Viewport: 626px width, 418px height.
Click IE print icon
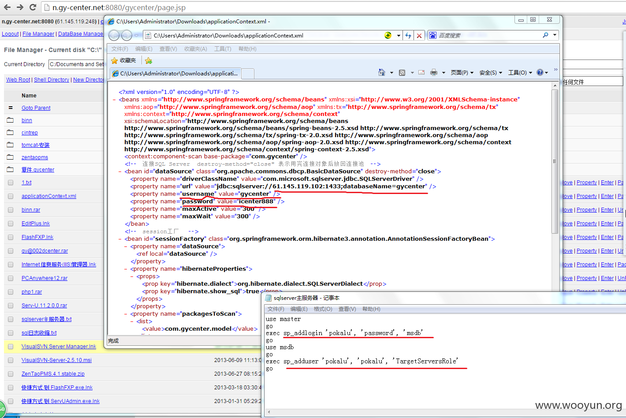tap(434, 73)
